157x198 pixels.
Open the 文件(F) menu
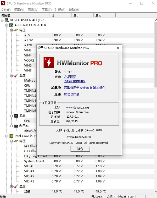tap(6, 10)
